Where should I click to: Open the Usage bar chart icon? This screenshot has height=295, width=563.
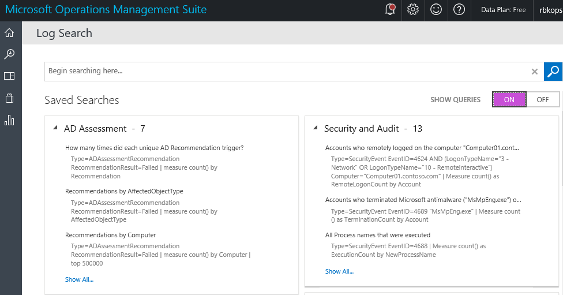pos(9,120)
